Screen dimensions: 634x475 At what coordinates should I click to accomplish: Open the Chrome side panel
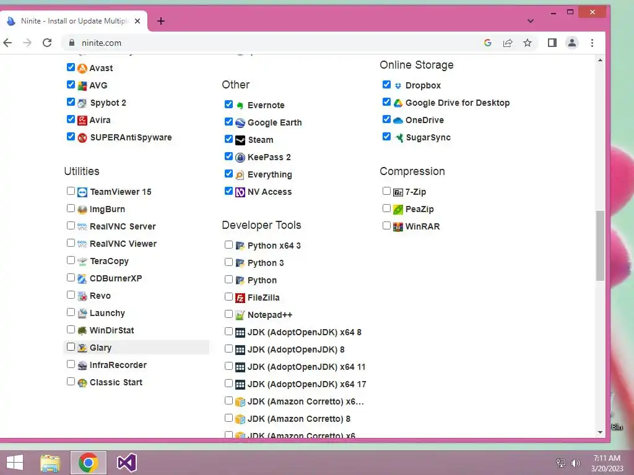(x=552, y=43)
